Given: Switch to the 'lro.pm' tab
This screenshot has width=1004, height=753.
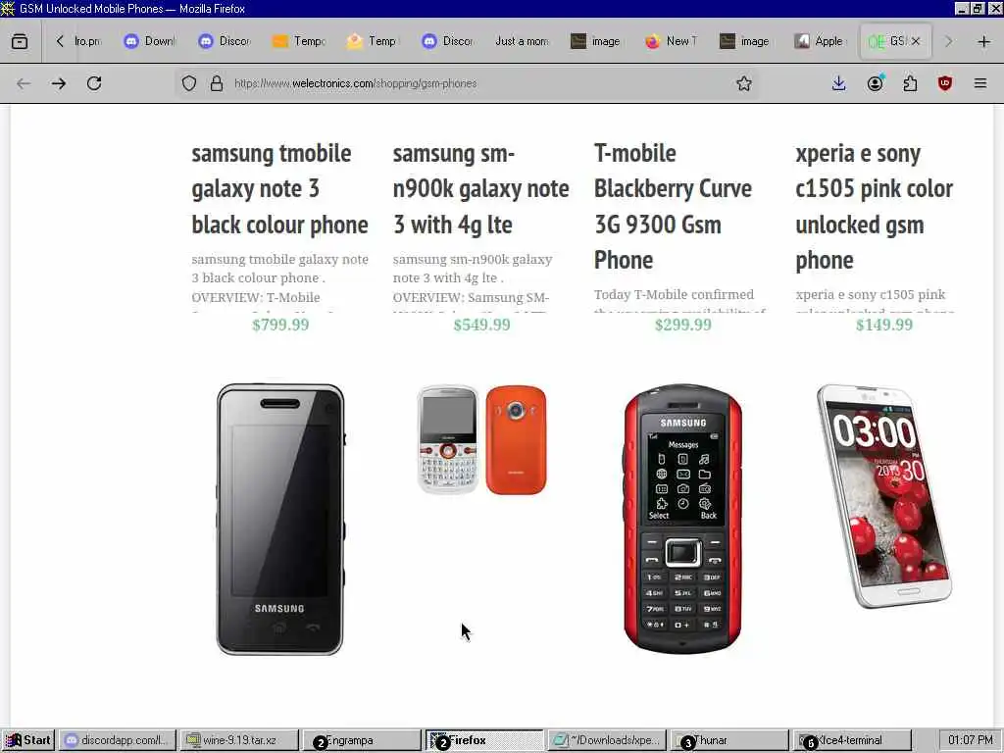Looking at the screenshot, I should [x=87, y=41].
